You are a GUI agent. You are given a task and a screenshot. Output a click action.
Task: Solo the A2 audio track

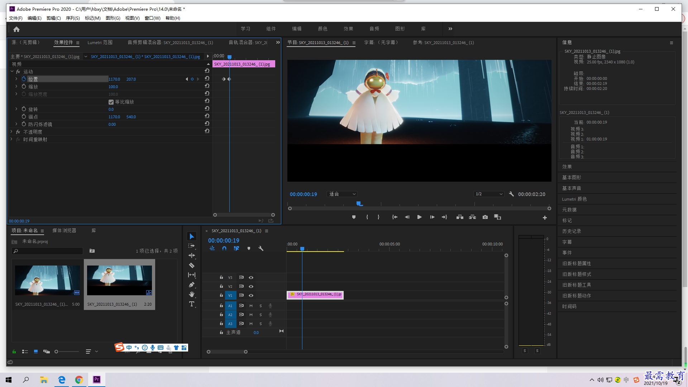tap(261, 315)
